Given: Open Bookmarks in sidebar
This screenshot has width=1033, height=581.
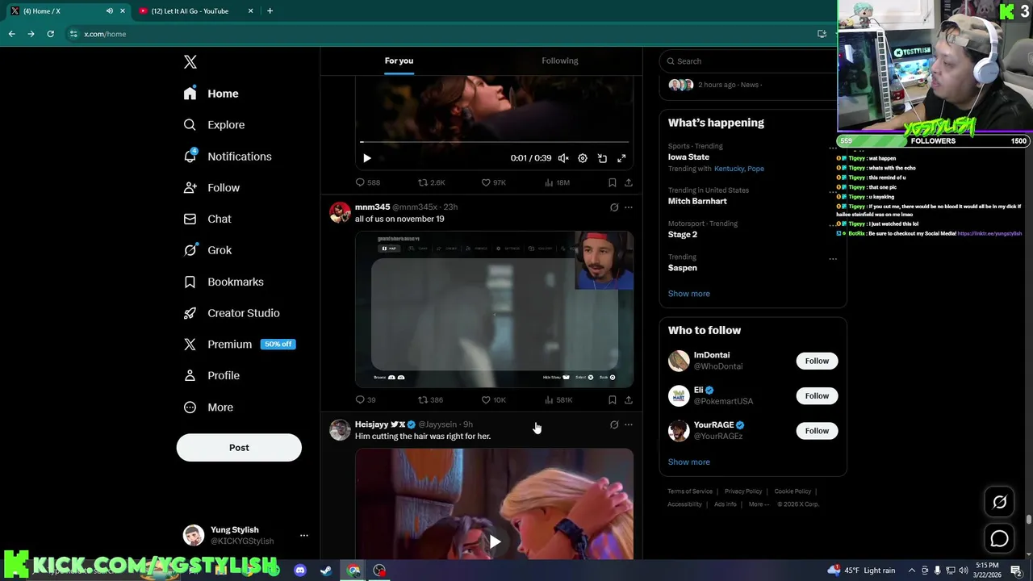Looking at the screenshot, I should click(224, 282).
